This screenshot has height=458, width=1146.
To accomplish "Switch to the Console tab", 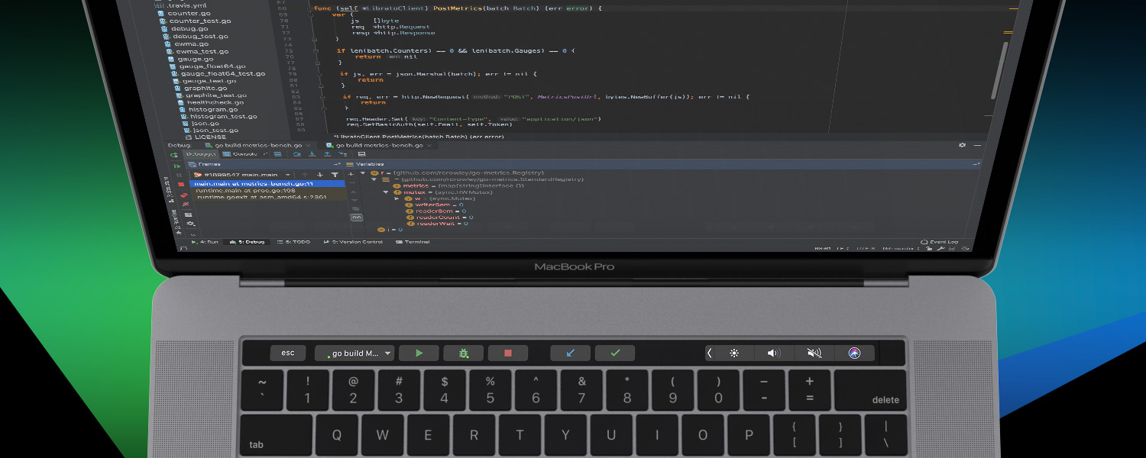I will click(x=240, y=154).
